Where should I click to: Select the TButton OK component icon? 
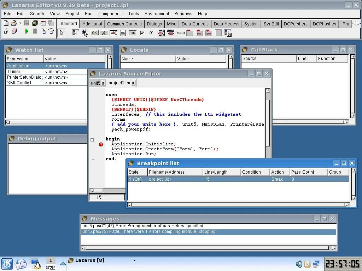pyautogui.click(x=94, y=33)
